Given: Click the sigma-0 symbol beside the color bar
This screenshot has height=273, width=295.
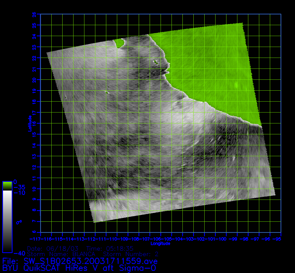Looking at the screenshot, I should coord(19,222).
